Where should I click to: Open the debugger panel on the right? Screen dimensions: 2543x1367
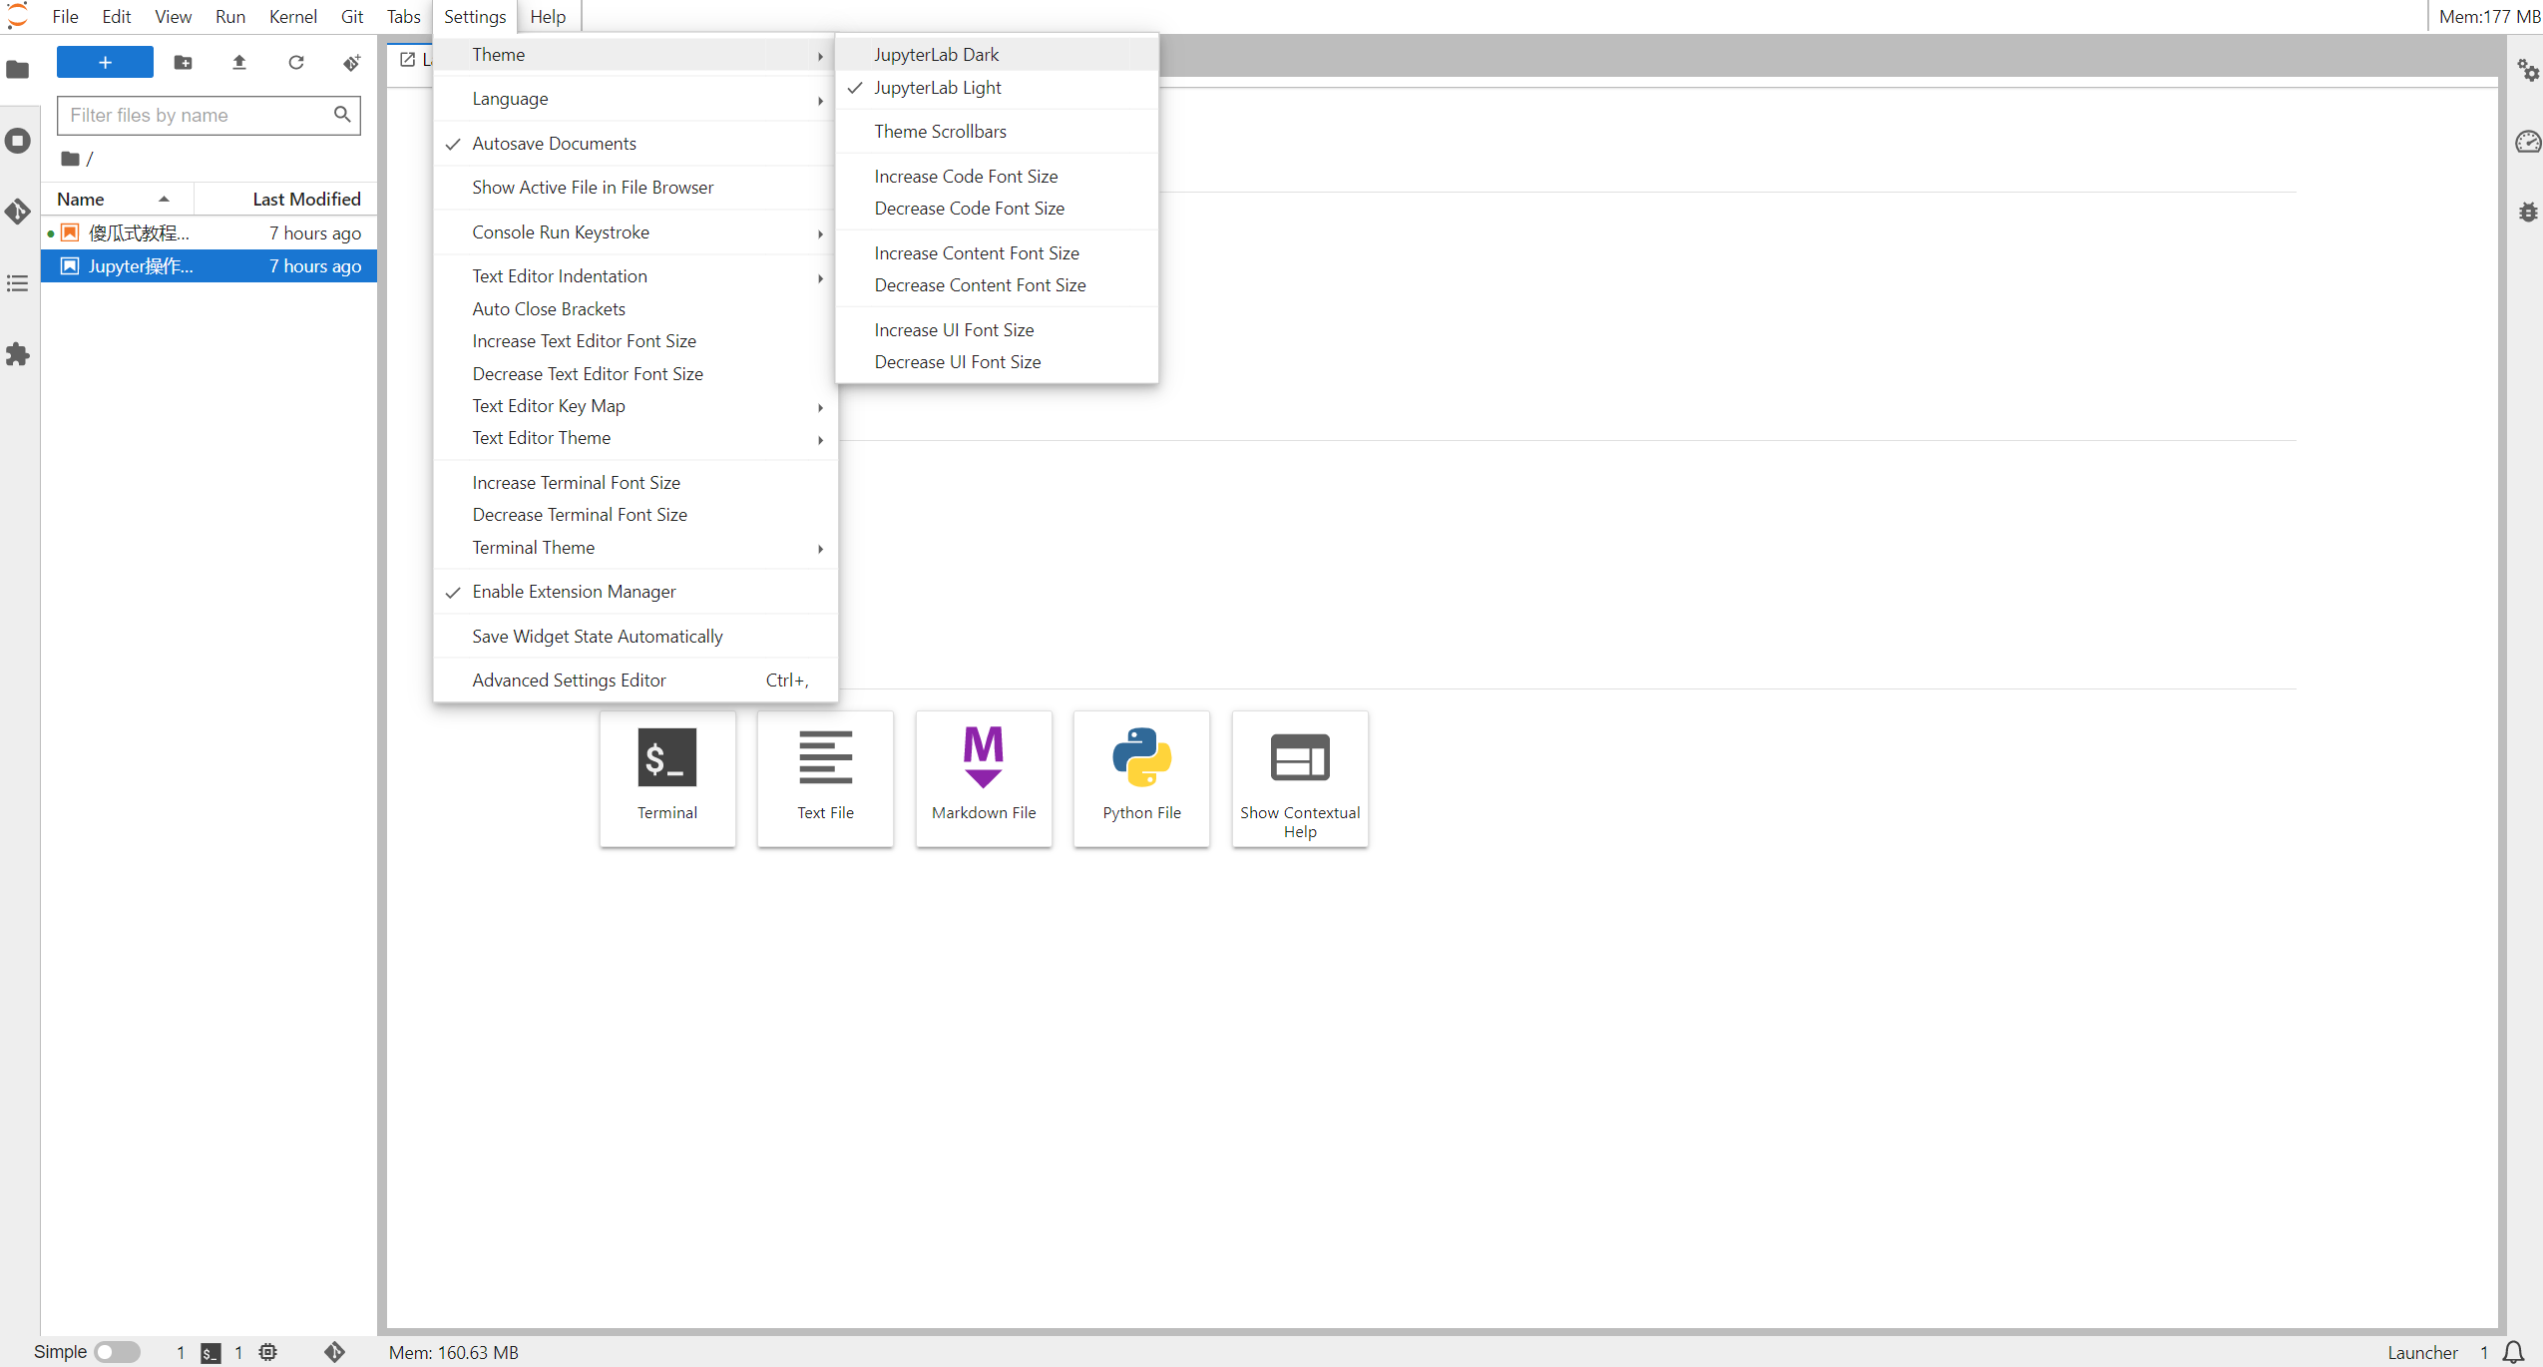click(x=2528, y=212)
